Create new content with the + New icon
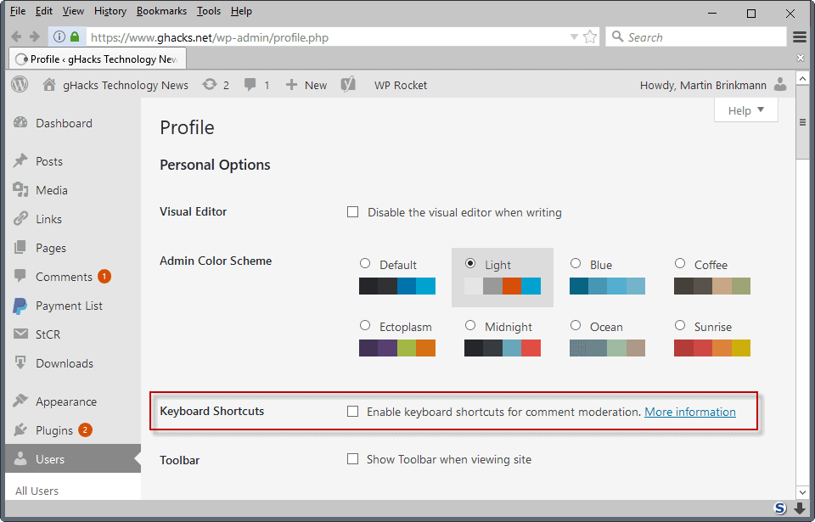 (306, 84)
